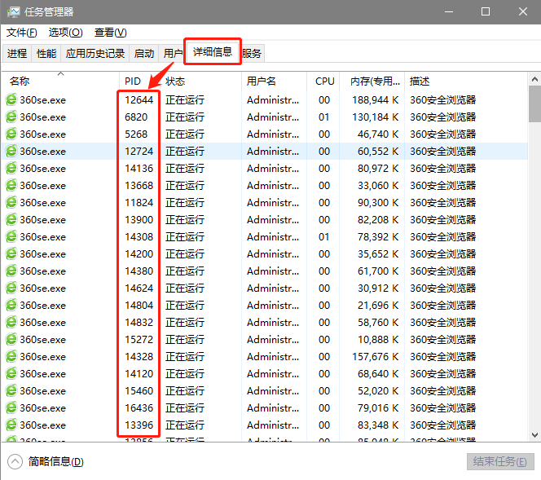The image size is (541, 480).
Task: Click the memory value 90,300 K
Action: tap(378, 203)
